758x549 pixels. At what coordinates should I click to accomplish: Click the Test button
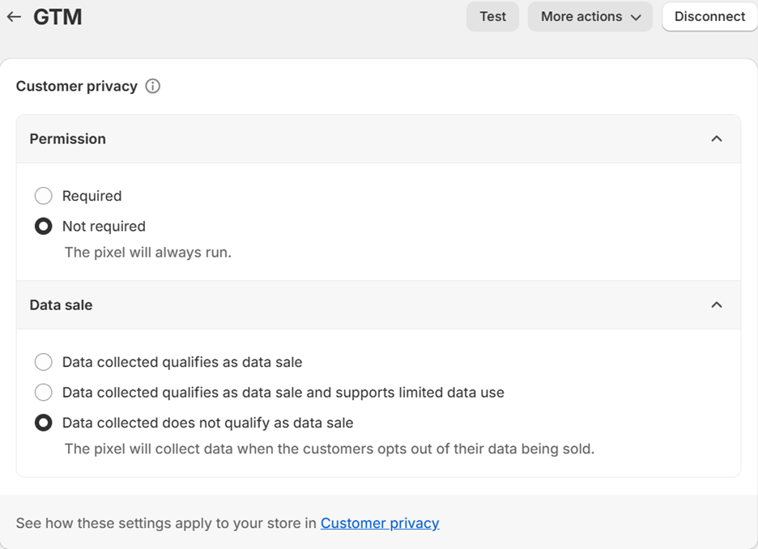pos(492,16)
